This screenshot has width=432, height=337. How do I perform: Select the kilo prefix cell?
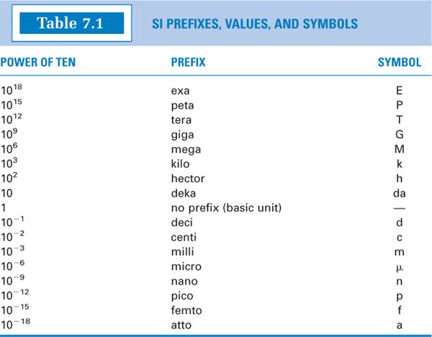(181, 164)
